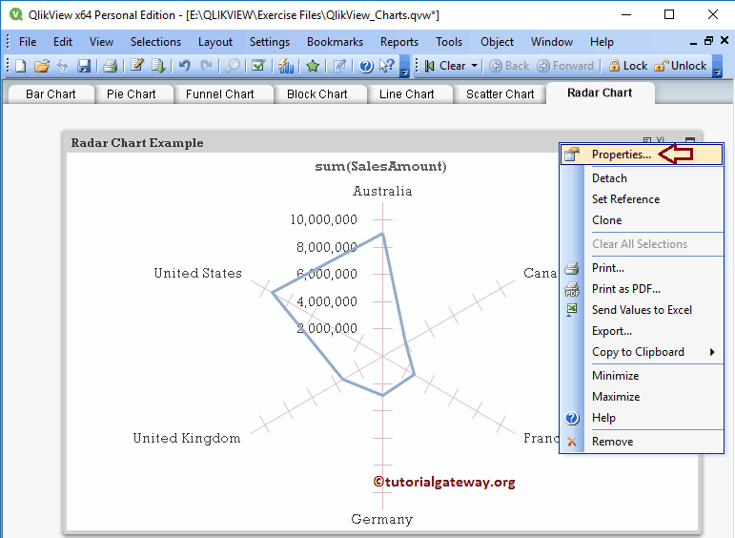Switch to the Scatter Chart tab

[500, 93]
